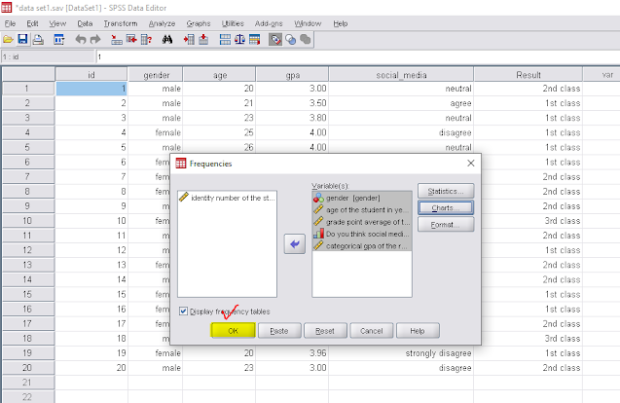
Task: Select the gpa column header
Action: (x=292, y=75)
